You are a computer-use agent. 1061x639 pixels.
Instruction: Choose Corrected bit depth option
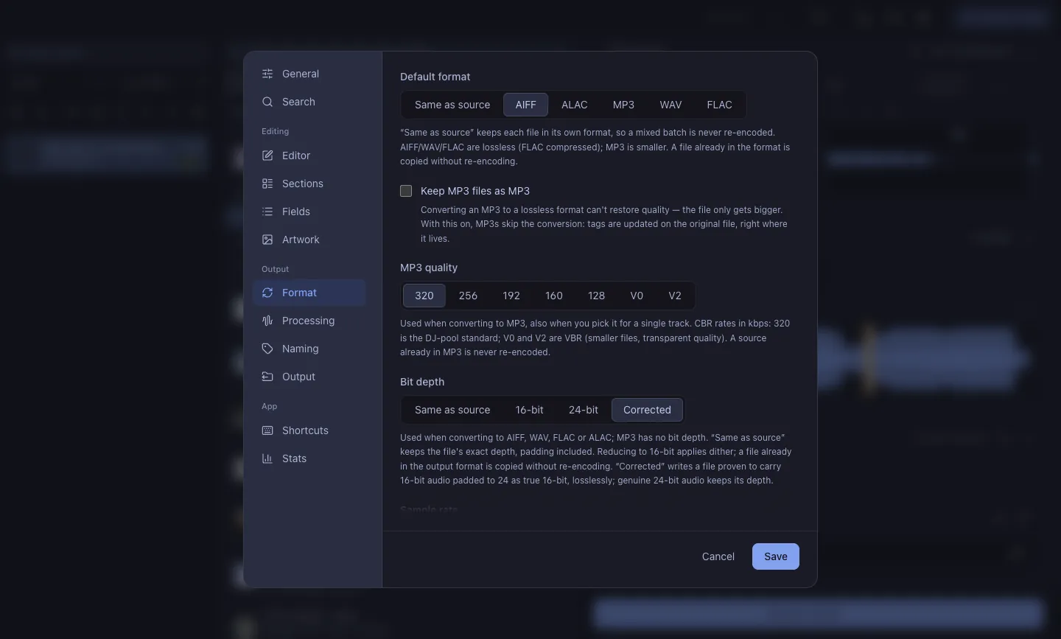(x=648, y=410)
